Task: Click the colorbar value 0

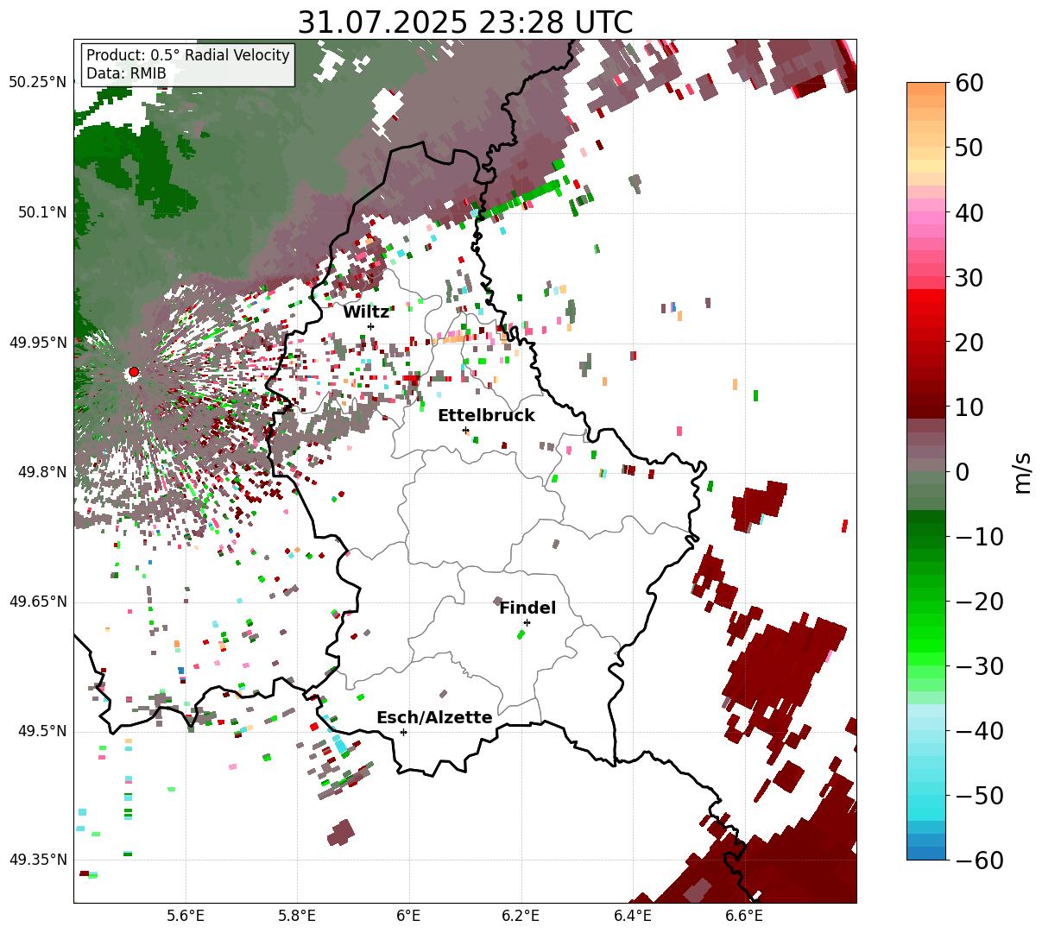Action: coord(962,472)
